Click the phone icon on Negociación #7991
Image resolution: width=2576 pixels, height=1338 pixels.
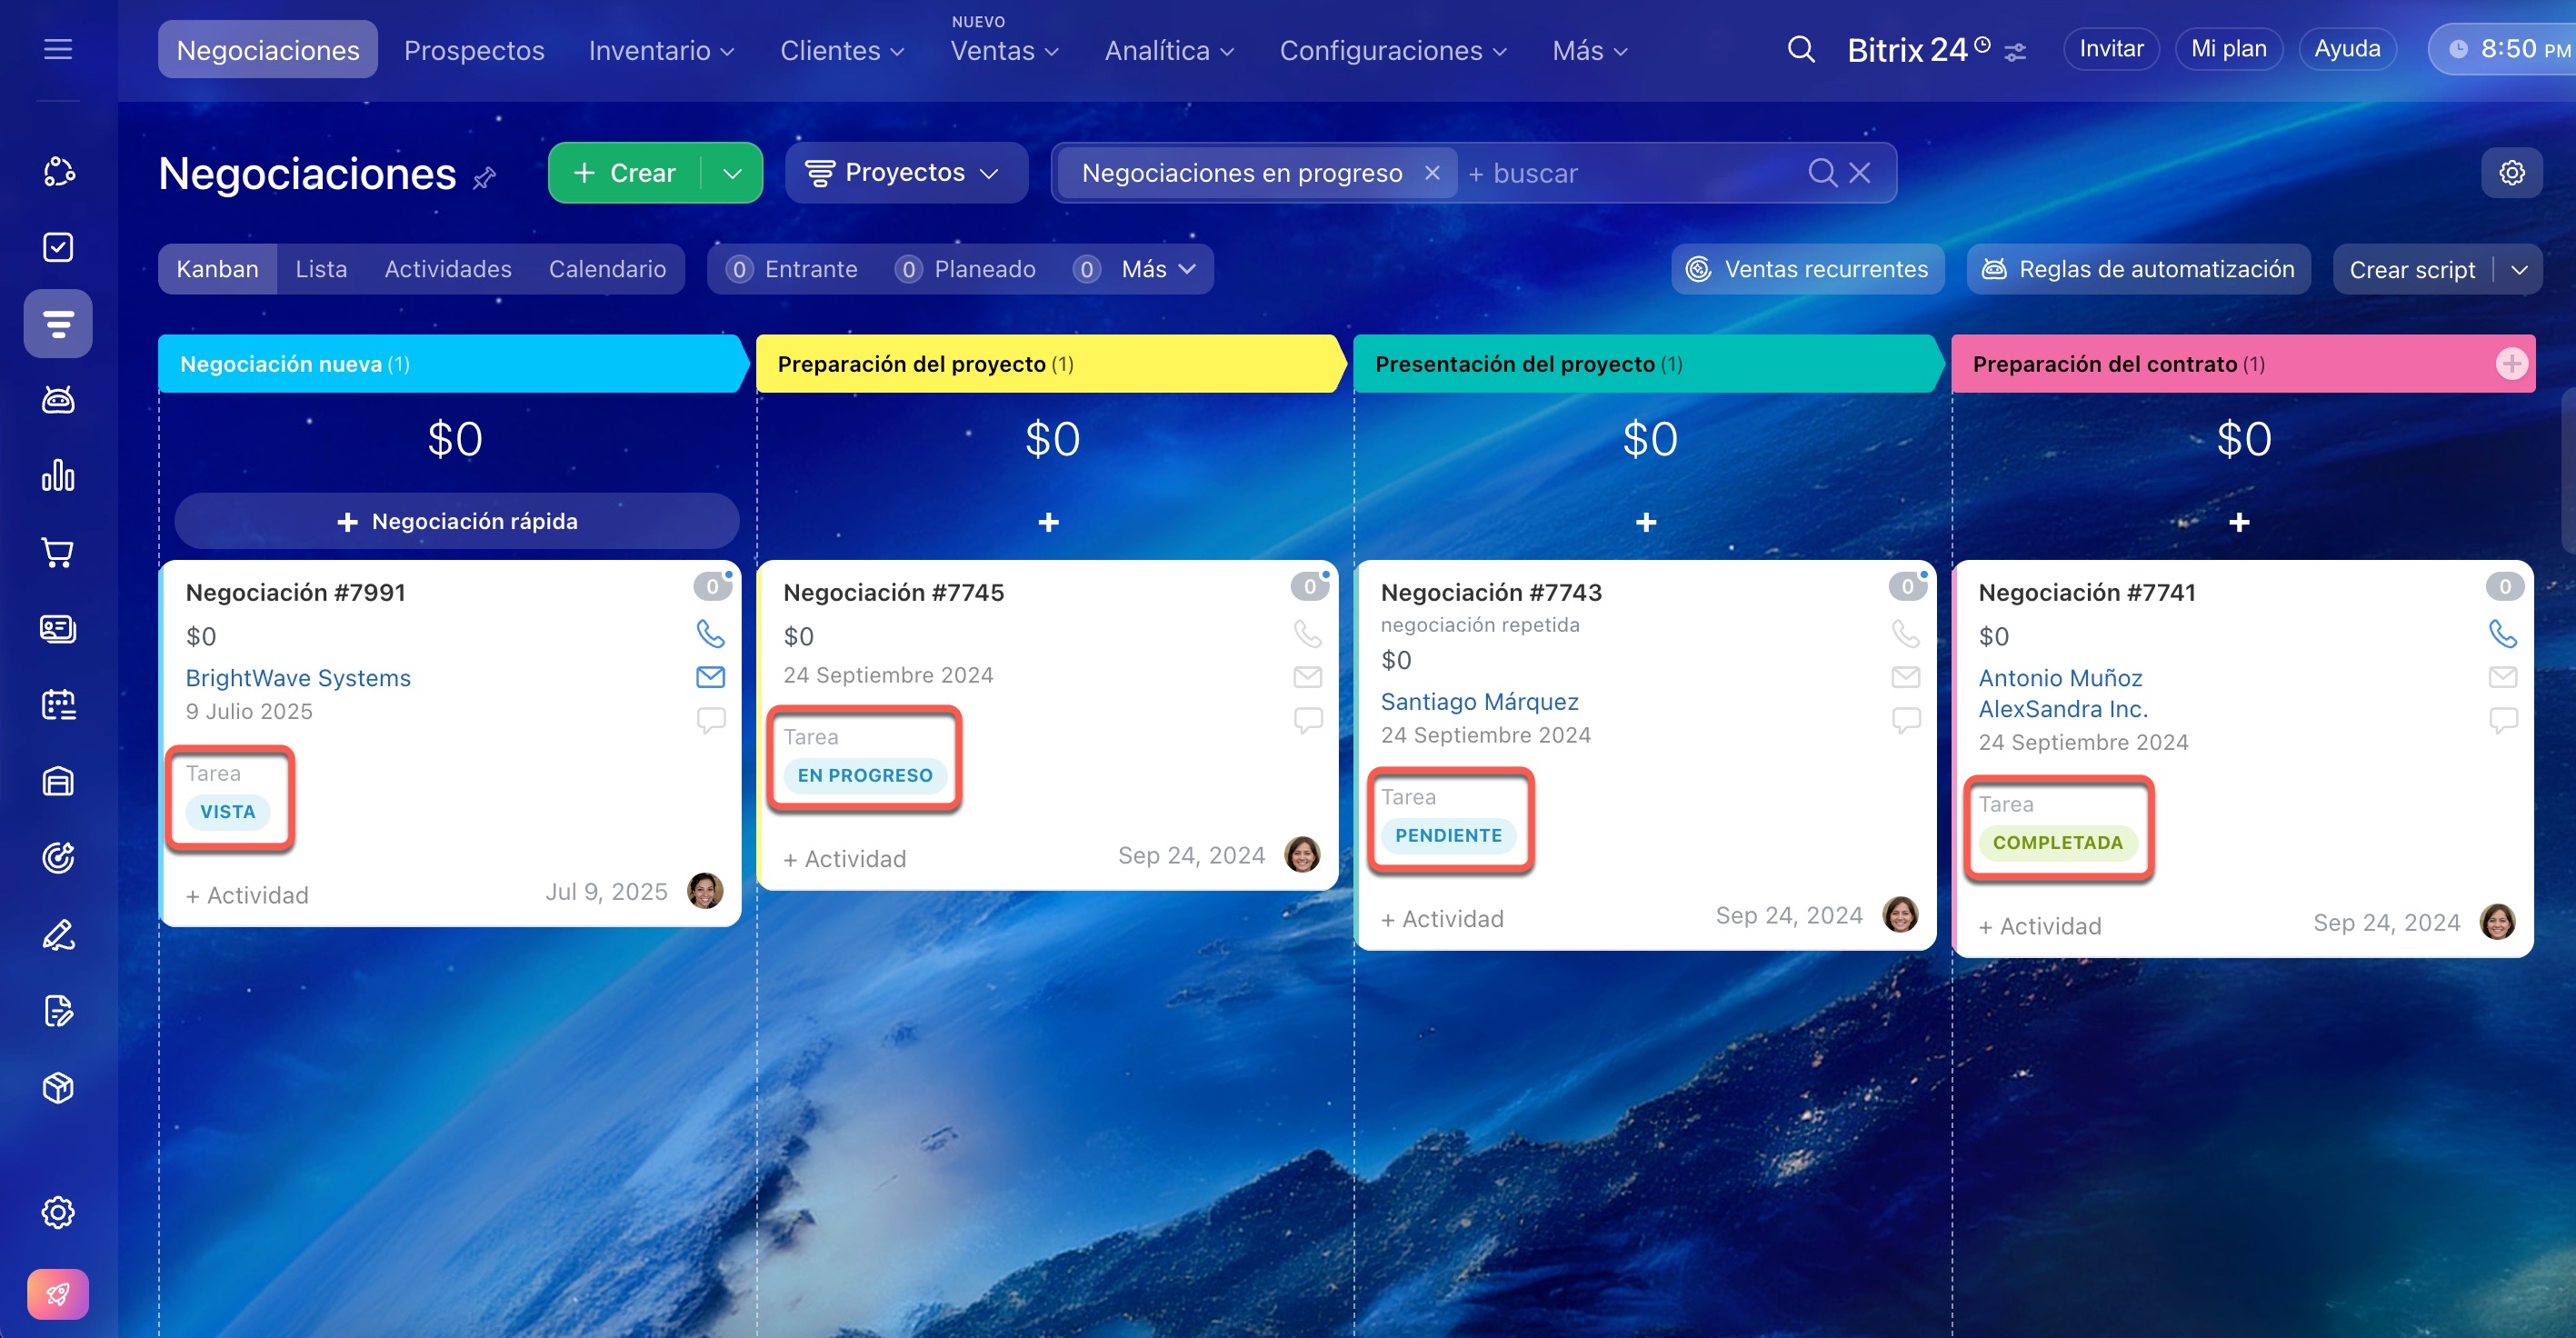click(x=710, y=633)
